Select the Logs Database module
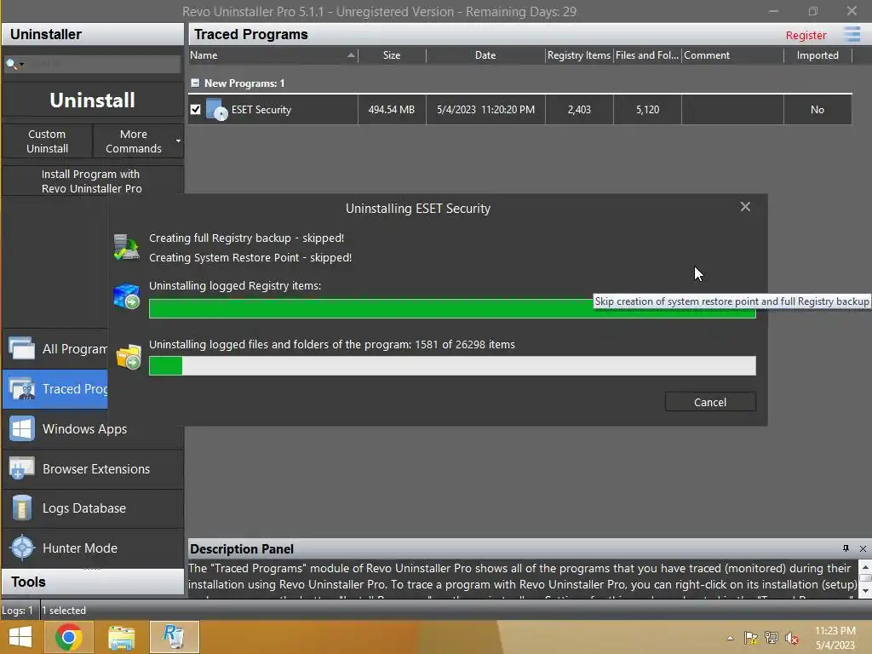This screenshot has height=654, width=872. pyautogui.click(x=93, y=508)
